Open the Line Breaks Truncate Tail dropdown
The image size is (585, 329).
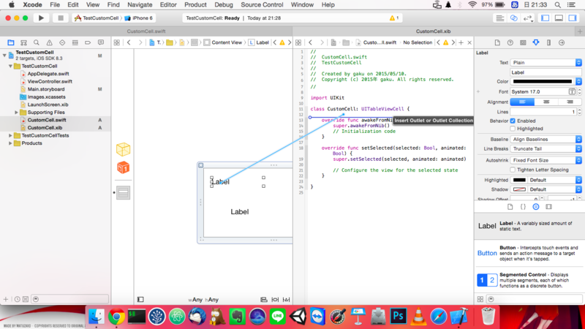coord(546,149)
